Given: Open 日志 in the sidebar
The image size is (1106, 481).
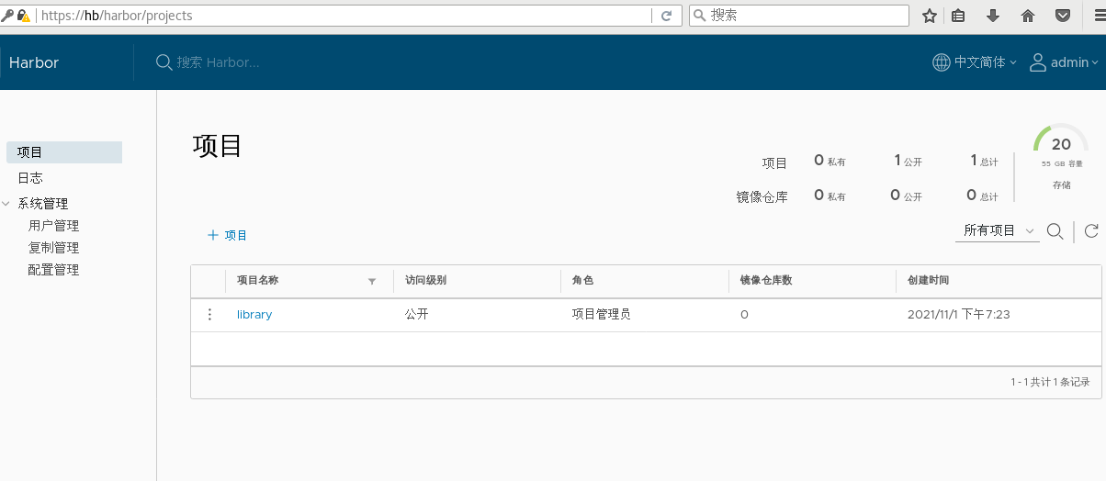Looking at the screenshot, I should (x=30, y=178).
